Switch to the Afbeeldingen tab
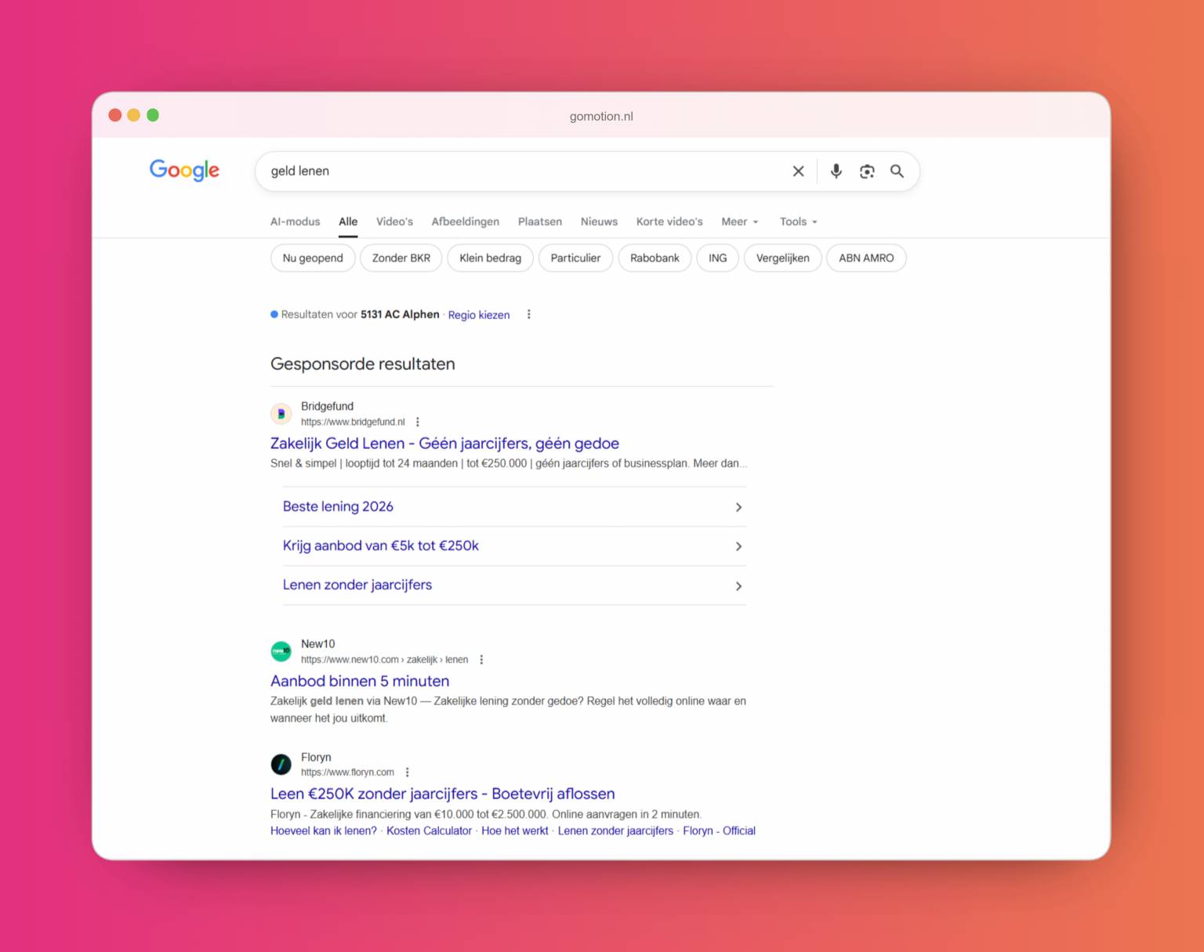The width and height of the screenshot is (1204, 952). 465,222
